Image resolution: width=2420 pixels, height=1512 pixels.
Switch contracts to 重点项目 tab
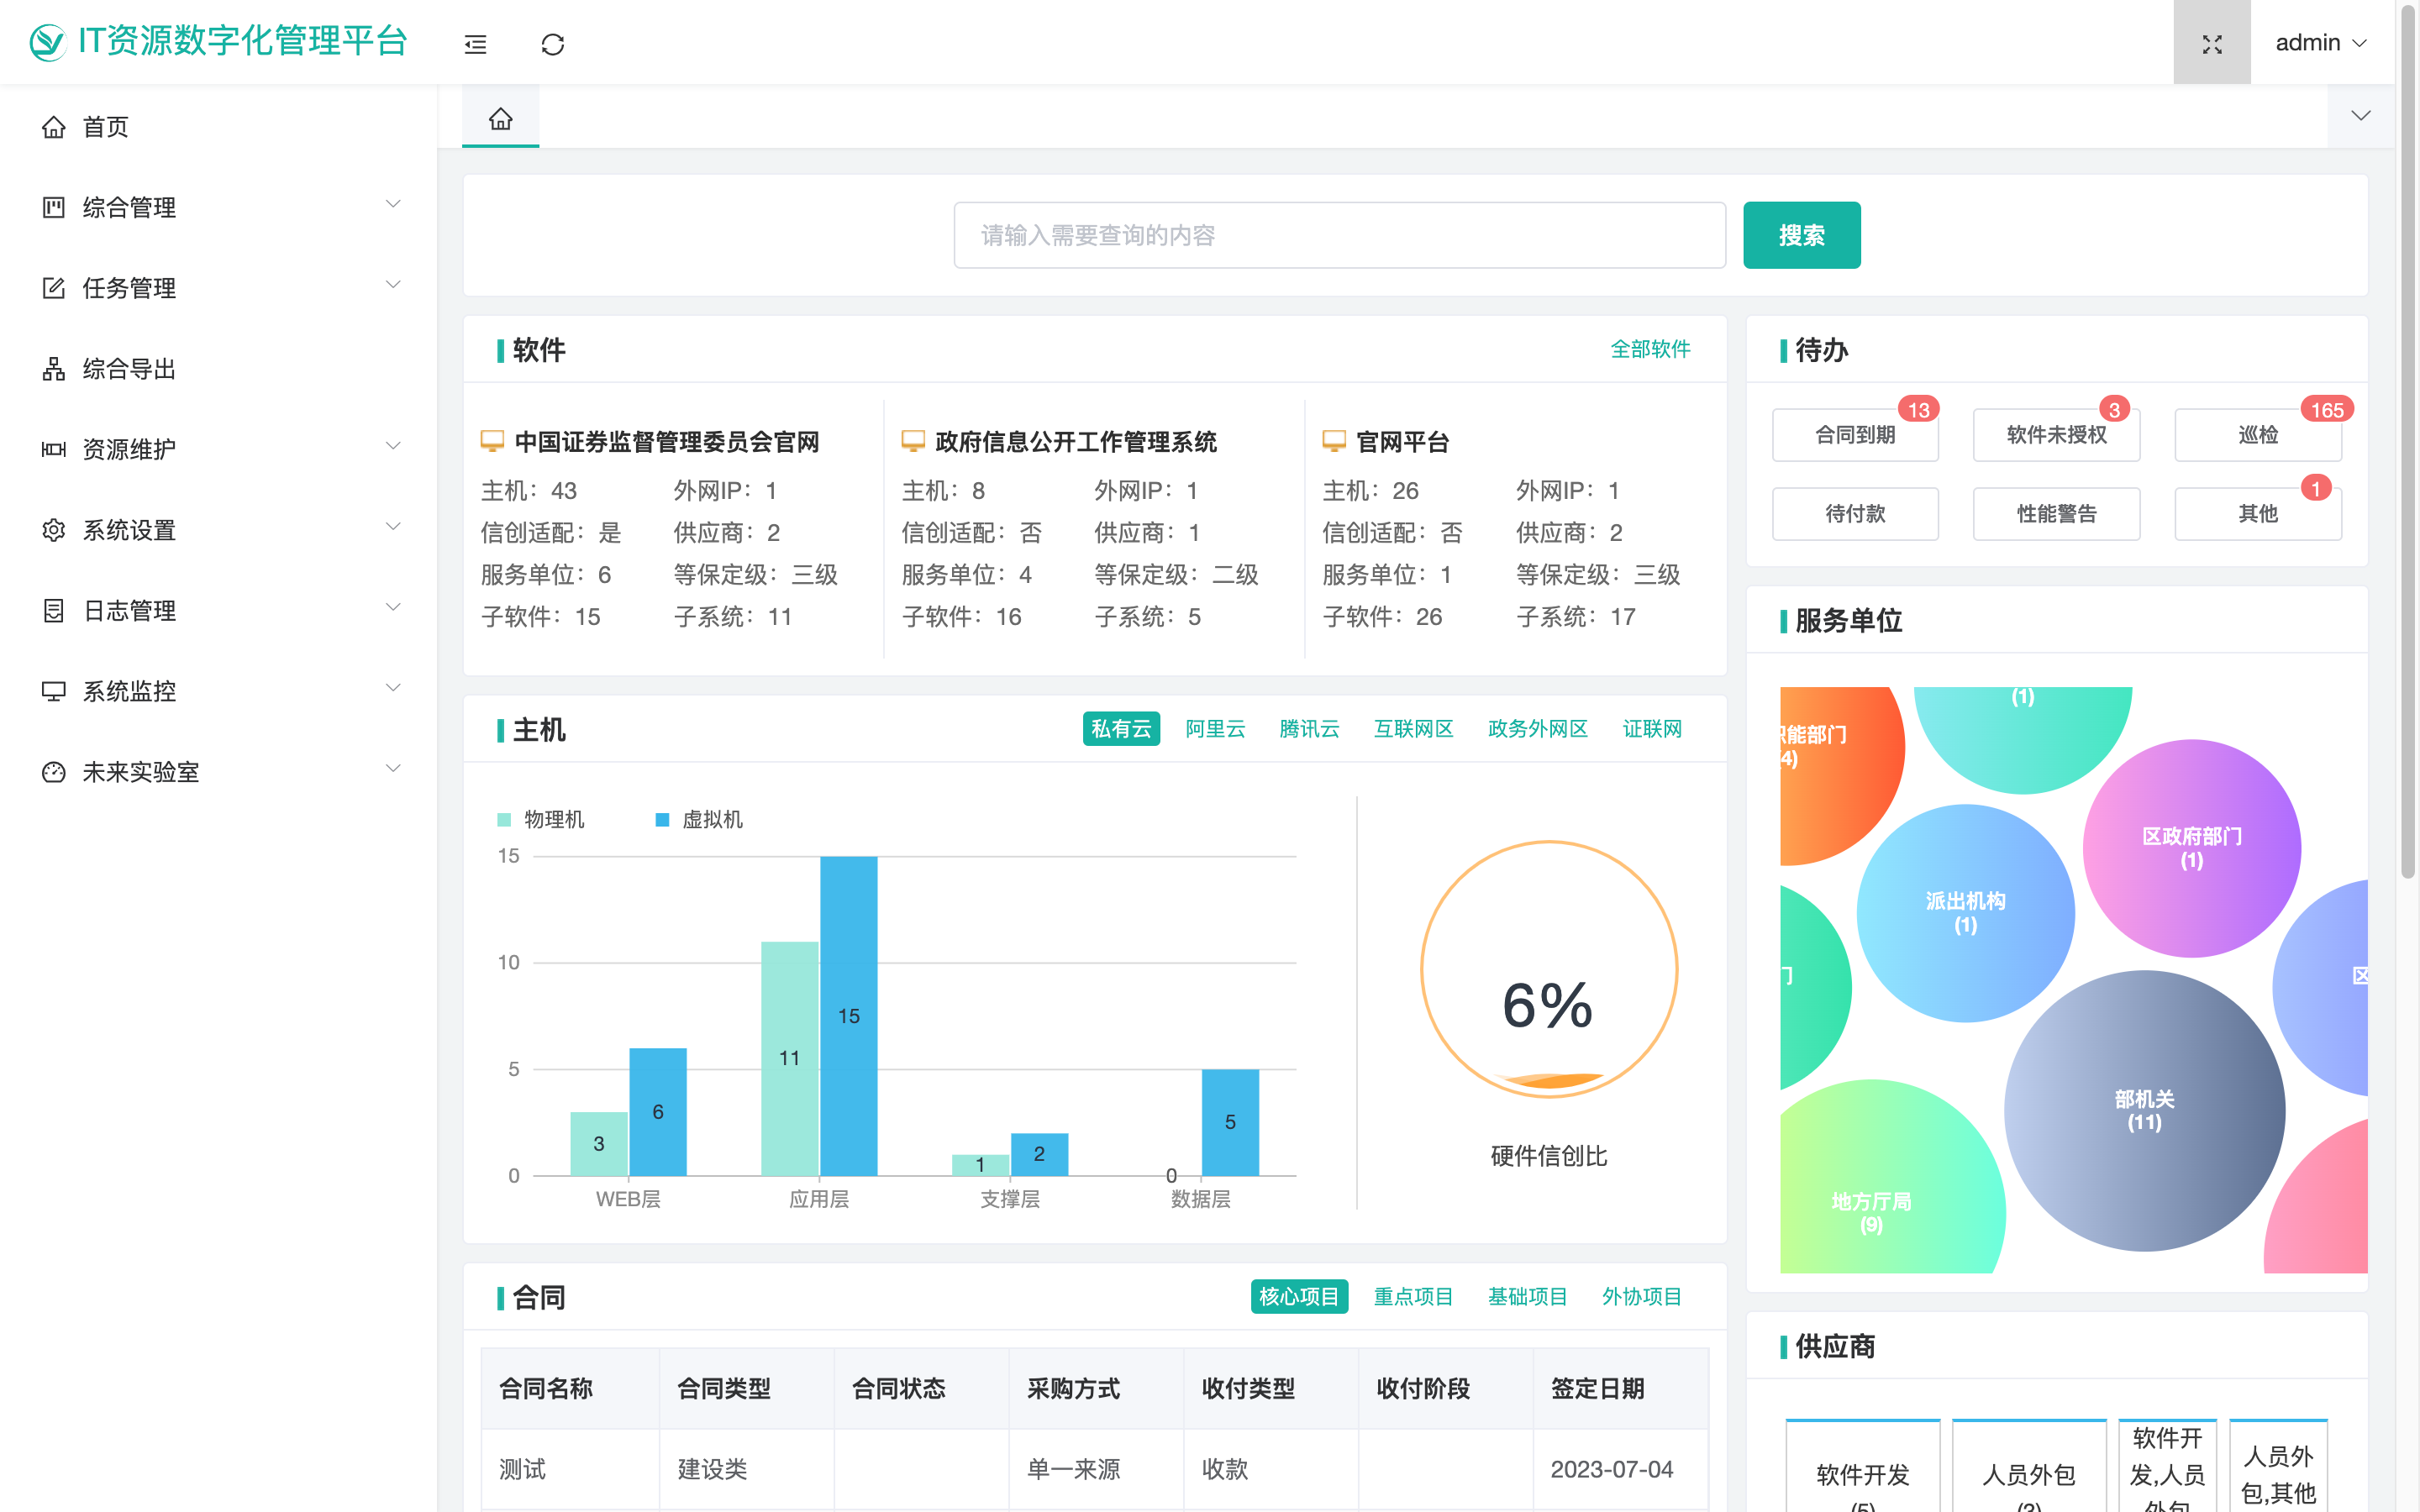click(1413, 1297)
